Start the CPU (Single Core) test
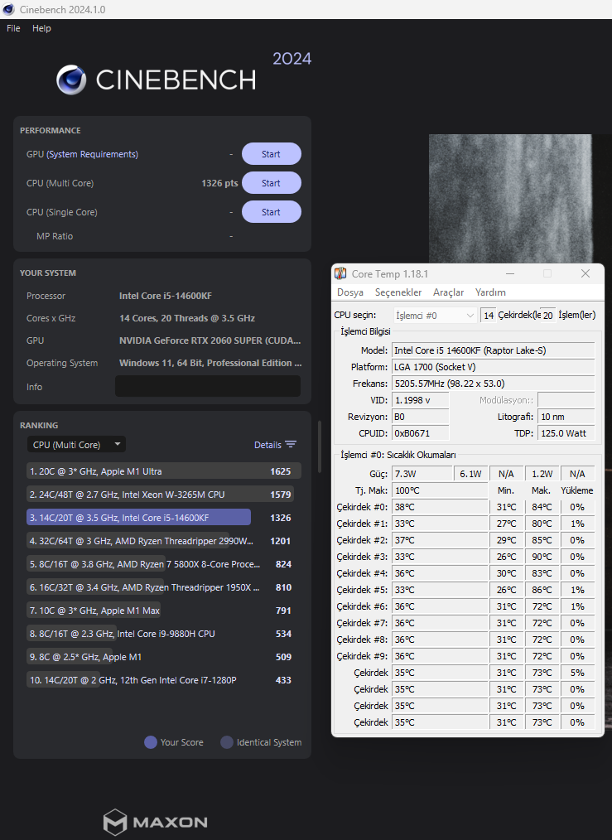The height and width of the screenshot is (840, 612). click(271, 212)
